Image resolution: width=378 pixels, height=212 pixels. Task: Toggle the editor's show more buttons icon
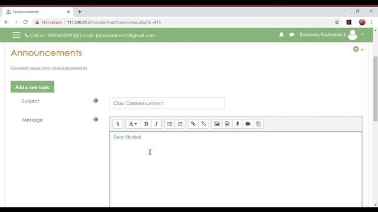point(118,124)
